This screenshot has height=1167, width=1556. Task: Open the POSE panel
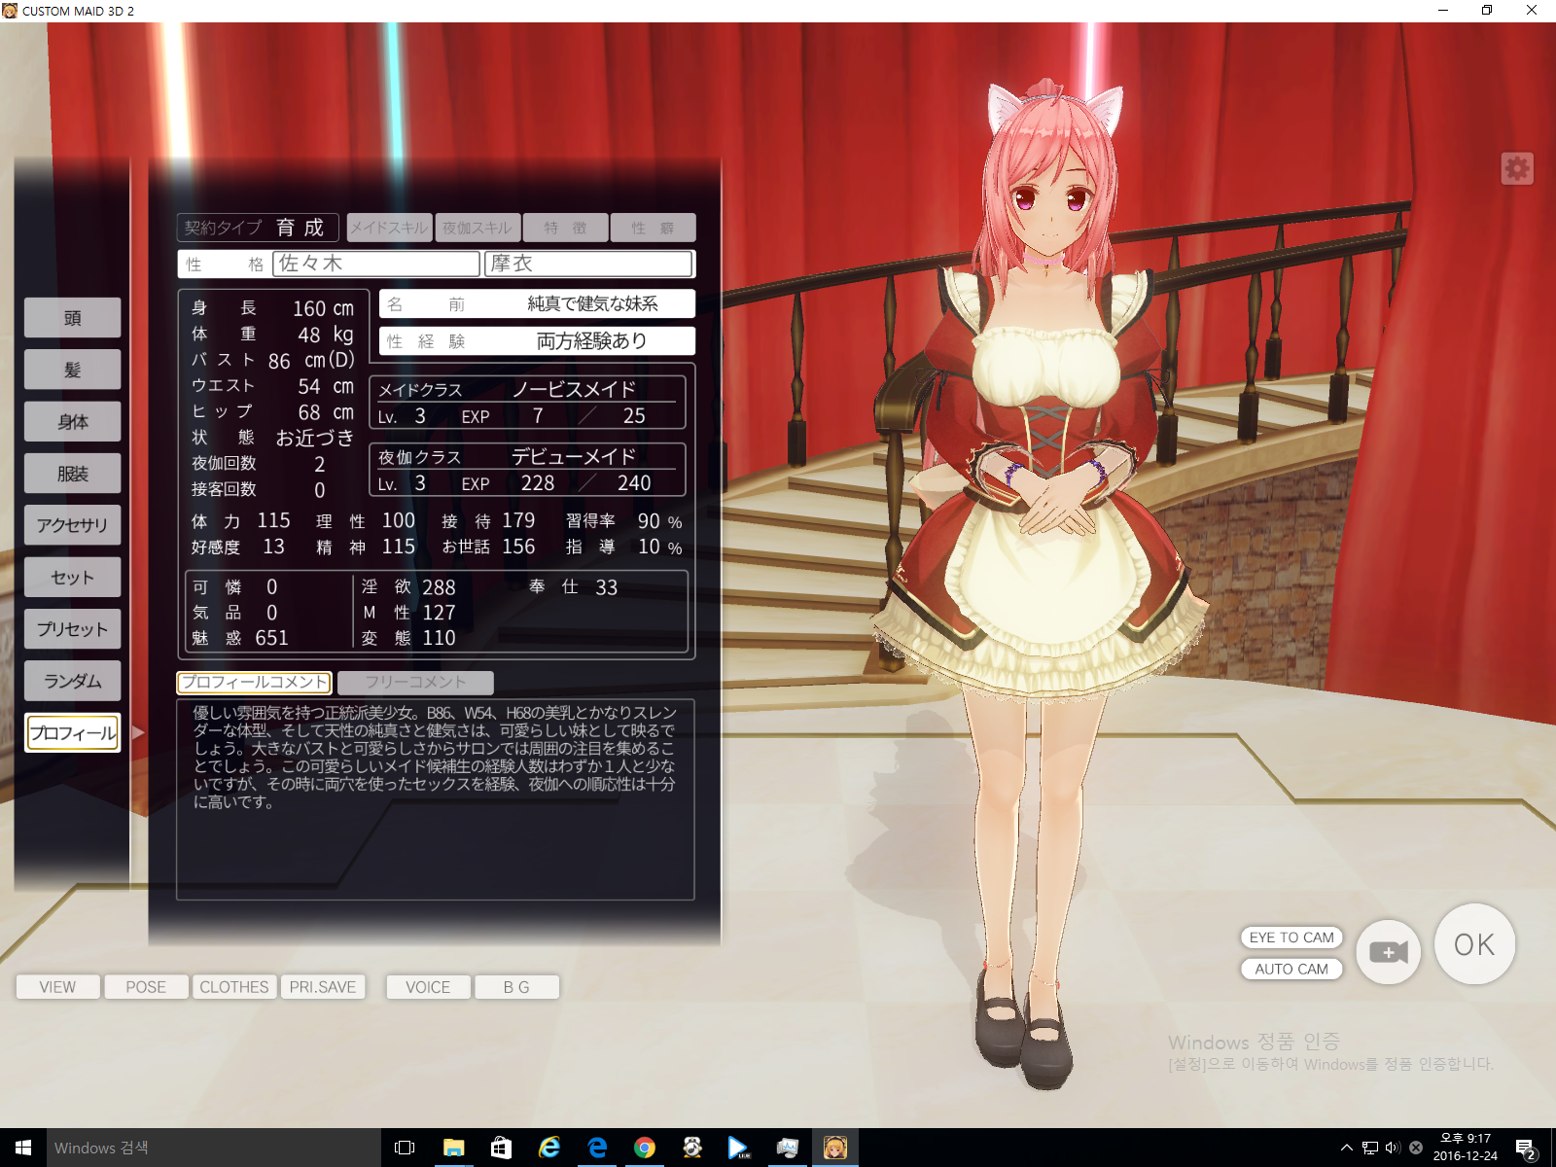click(146, 987)
